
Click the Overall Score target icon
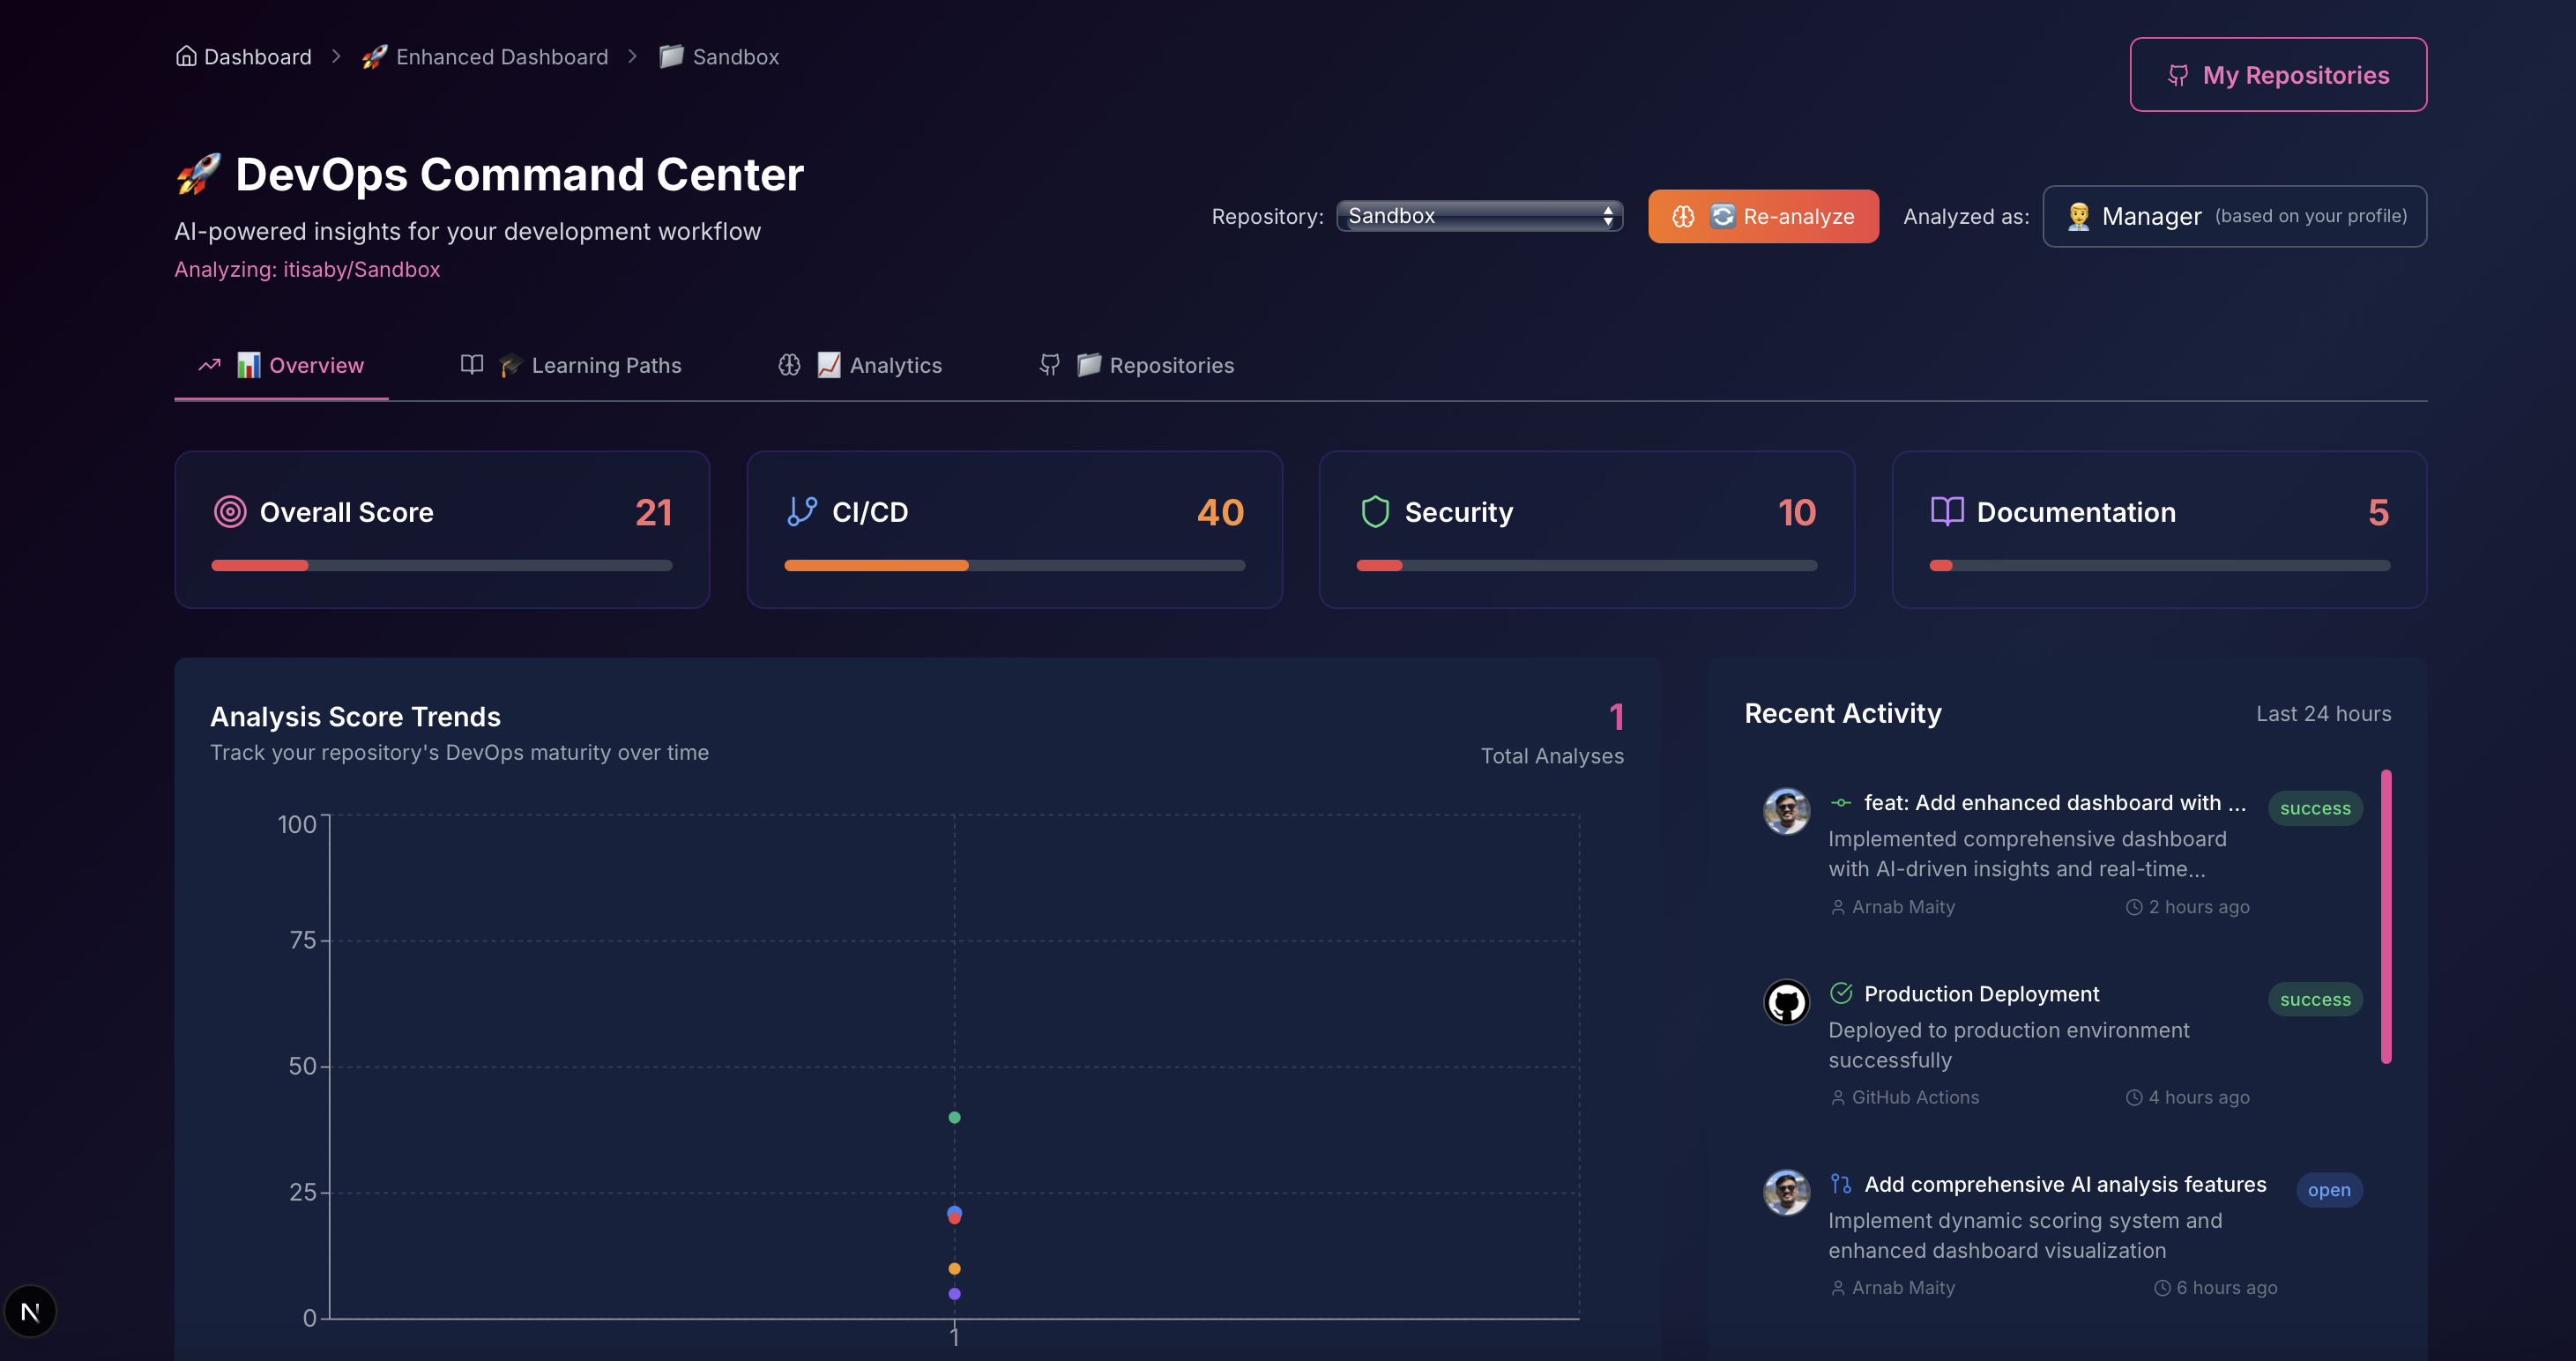pyautogui.click(x=230, y=512)
